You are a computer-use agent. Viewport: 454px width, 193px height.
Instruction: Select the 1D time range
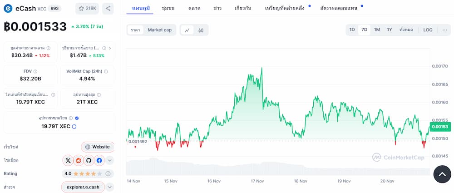click(x=352, y=30)
